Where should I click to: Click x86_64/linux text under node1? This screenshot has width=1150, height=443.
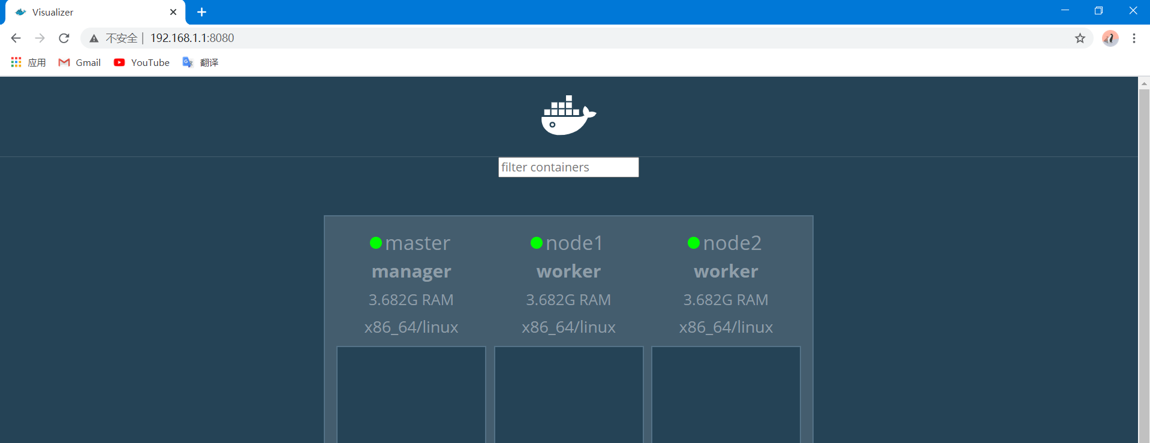[568, 327]
